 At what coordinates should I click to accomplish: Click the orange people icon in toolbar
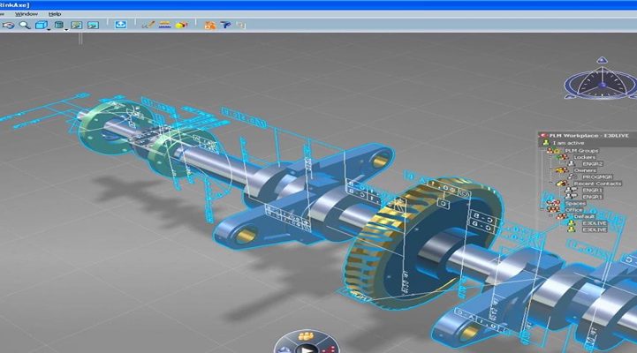click(x=209, y=26)
